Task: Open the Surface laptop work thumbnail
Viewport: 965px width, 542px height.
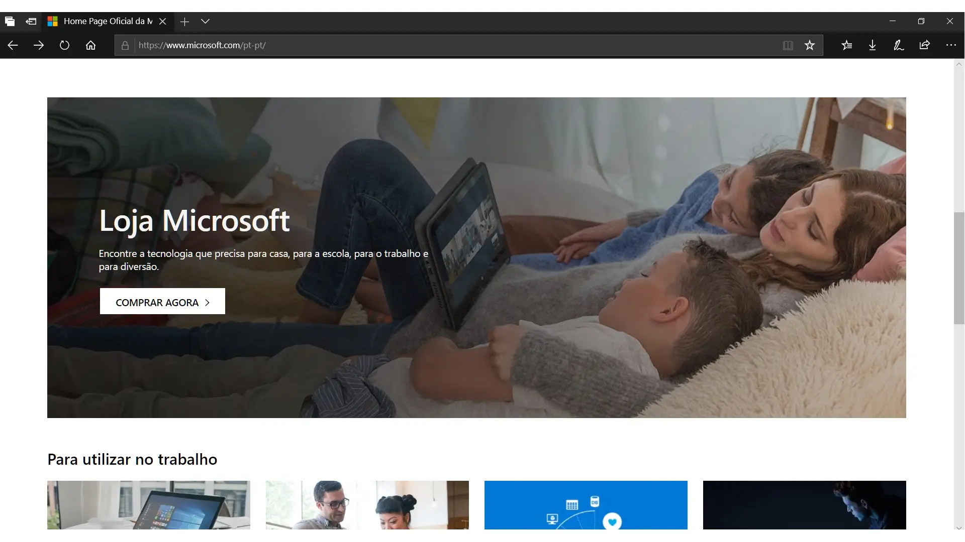Action: [149, 505]
